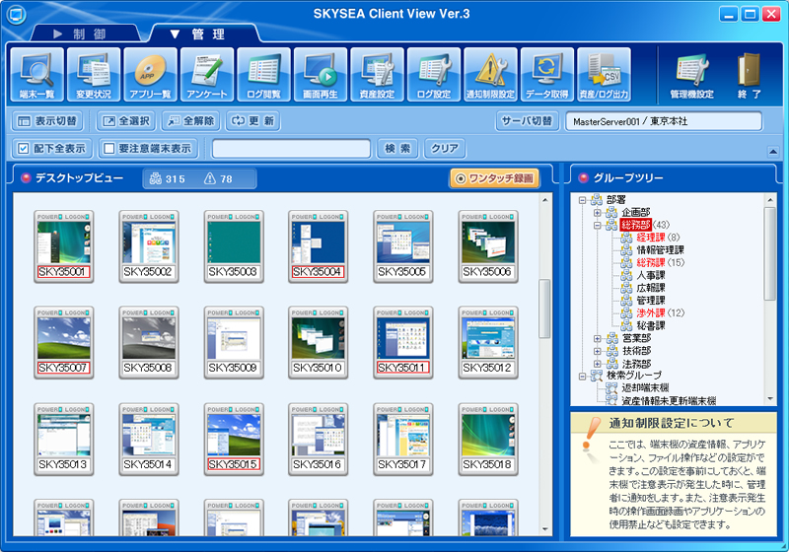Viewport: 789px width, 552px height.
Task: Select the SKY35018 desktop thumbnail
Action: pos(488,439)
